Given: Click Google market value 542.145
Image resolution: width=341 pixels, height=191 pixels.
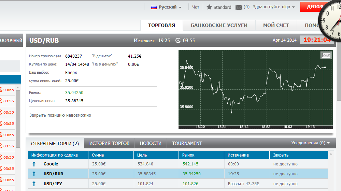Looking at the screenshot, I should coord(190,164).
